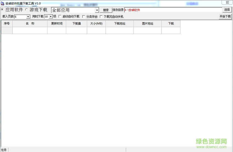Click the 大小(MB) column header

96,24
